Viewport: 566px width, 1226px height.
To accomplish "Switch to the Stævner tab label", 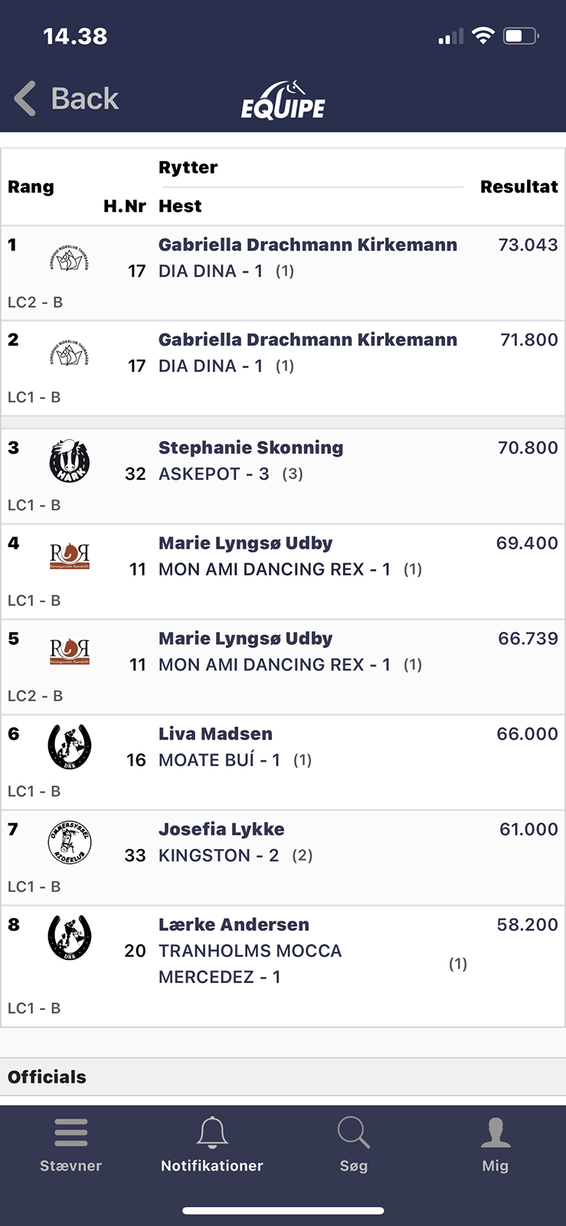I will coord(70,1165).
